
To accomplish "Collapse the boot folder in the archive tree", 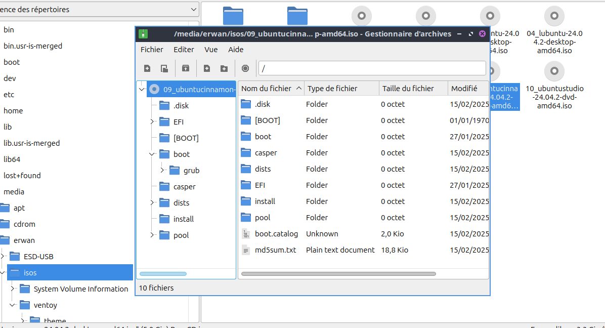I will pyautogui.click(x=152, y=154).
